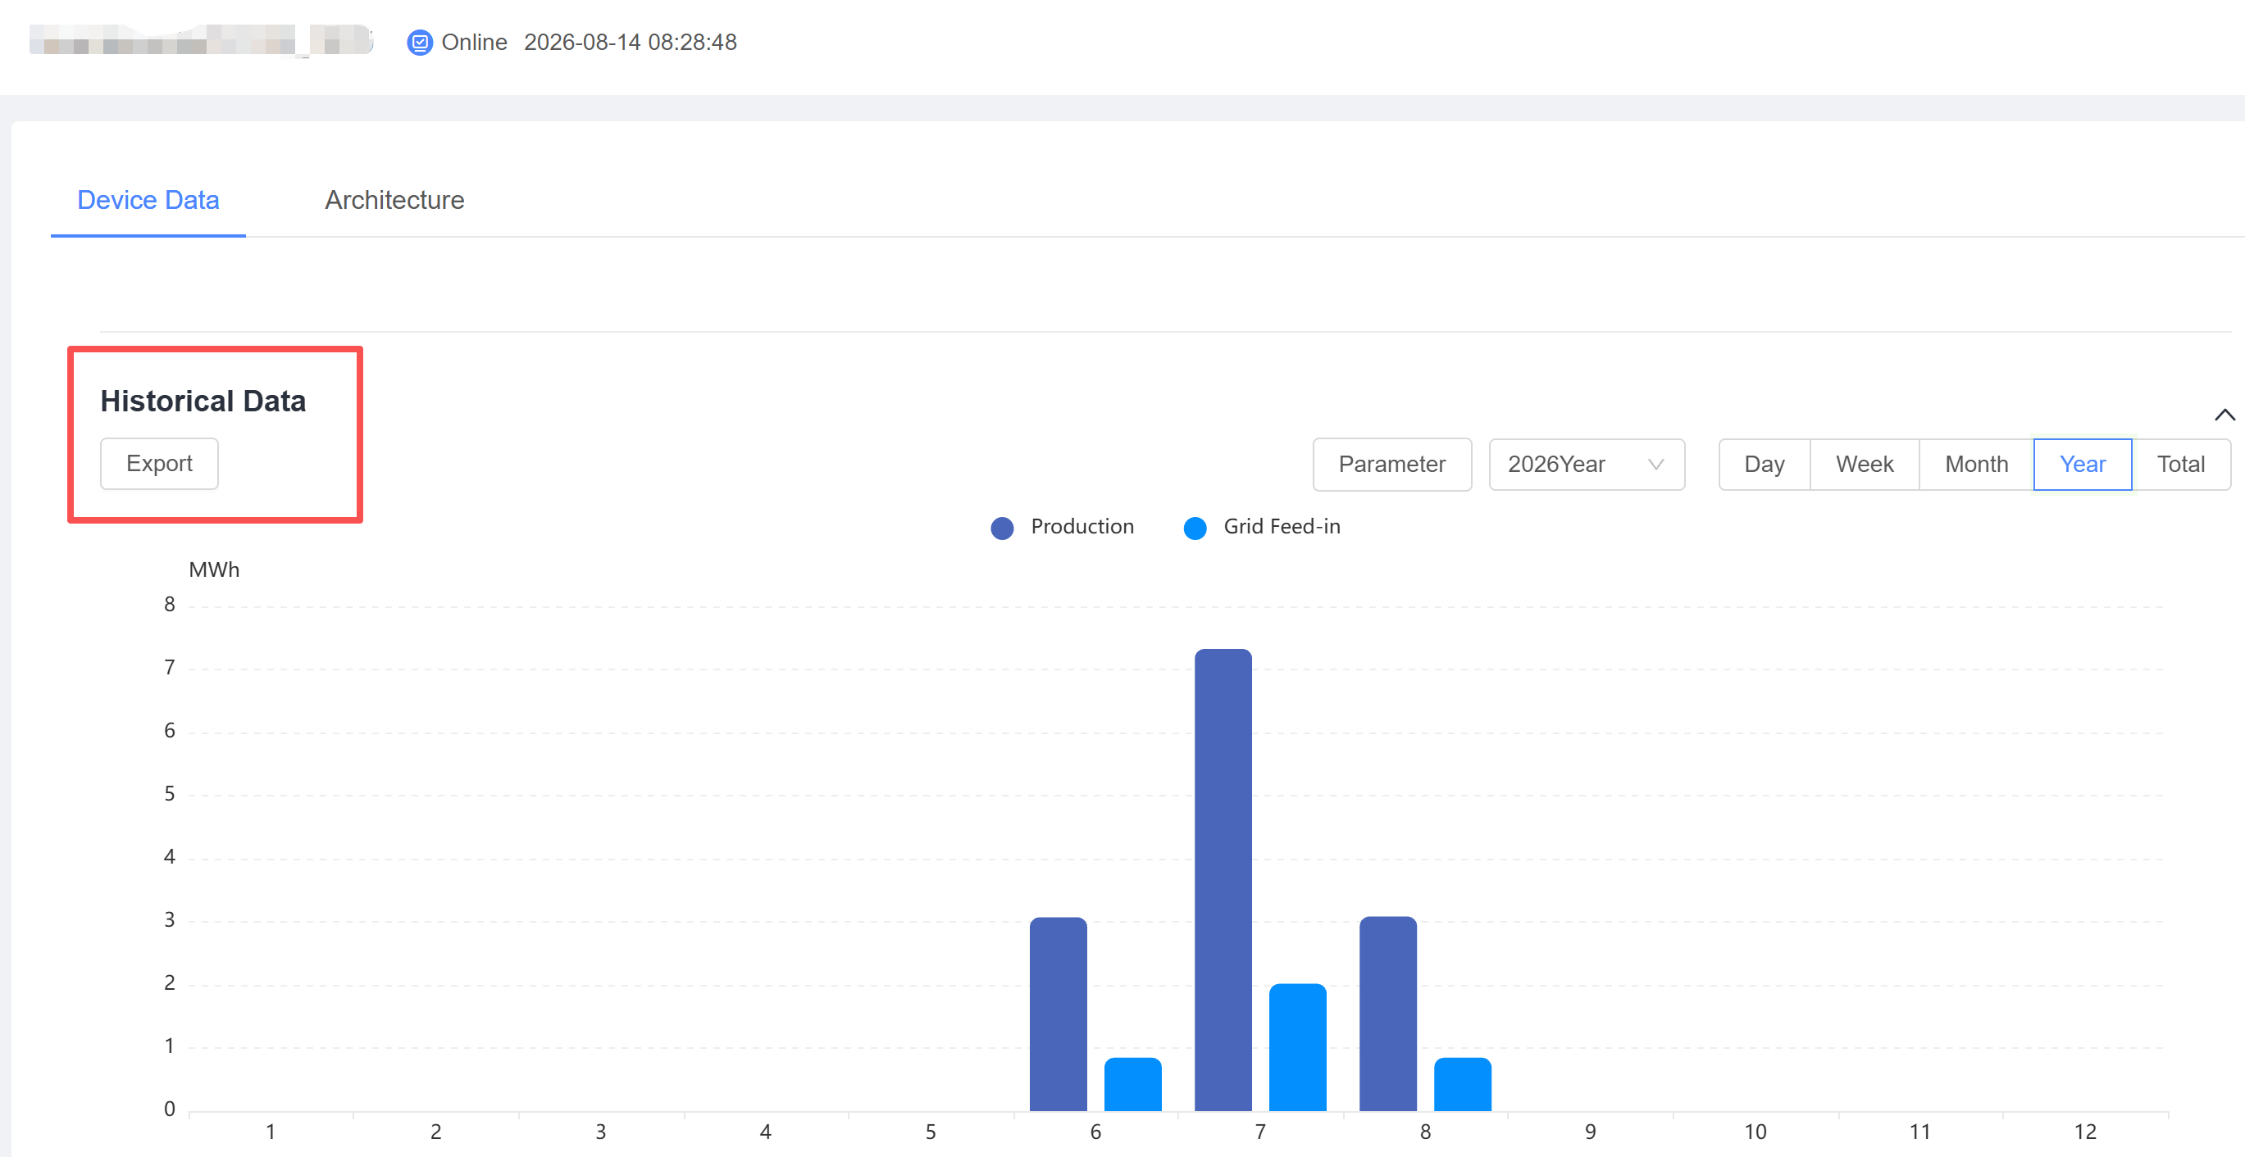This screenshot has height=1157, width=2245.
Task: Click the Online status check icon
Action: 420,42
